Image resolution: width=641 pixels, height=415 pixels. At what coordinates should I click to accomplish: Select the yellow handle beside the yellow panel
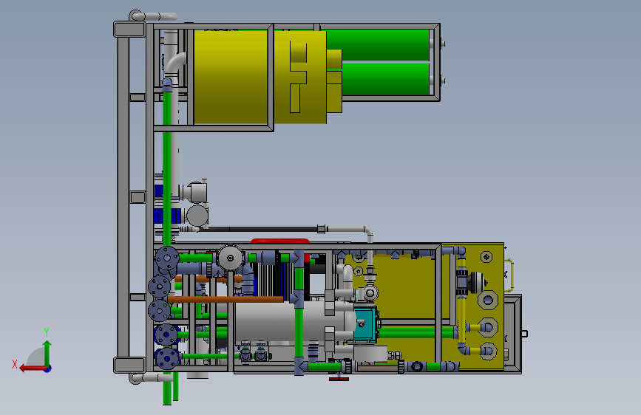coord(509,275)
